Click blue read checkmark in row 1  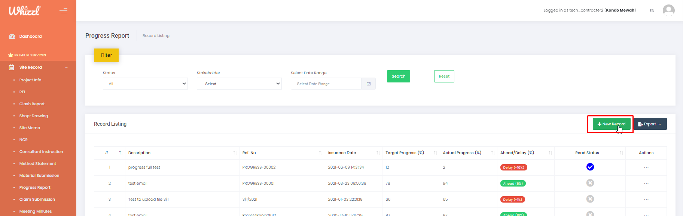click(590, 167)
